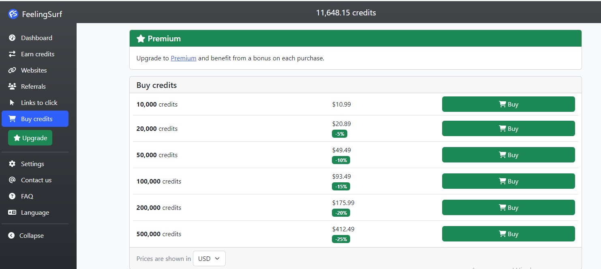Select Buy credits in the sidebar
The image size is (601, 269).
(x=36, y=119)
